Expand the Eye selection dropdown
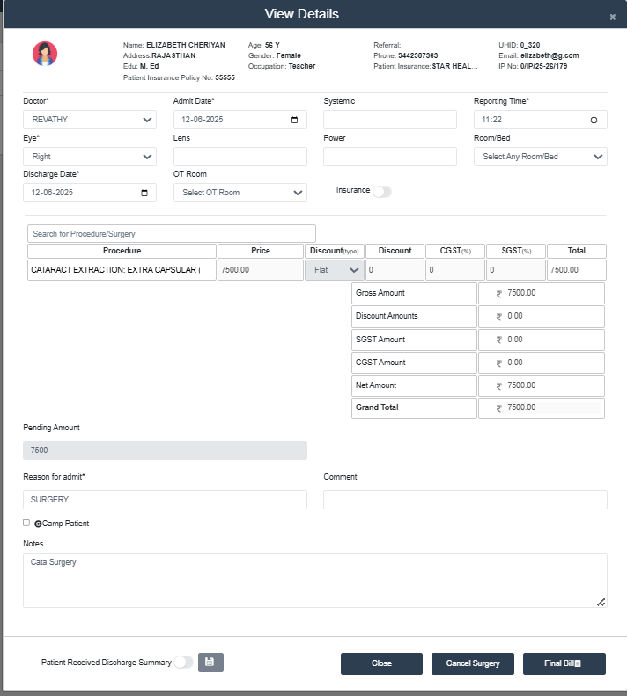 click(90, 157)
